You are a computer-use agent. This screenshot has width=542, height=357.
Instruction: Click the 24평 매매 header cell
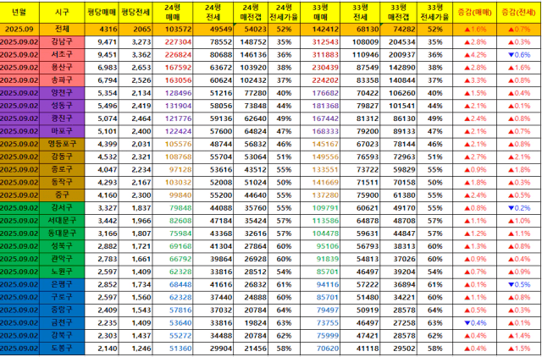[x=172, y=13]
